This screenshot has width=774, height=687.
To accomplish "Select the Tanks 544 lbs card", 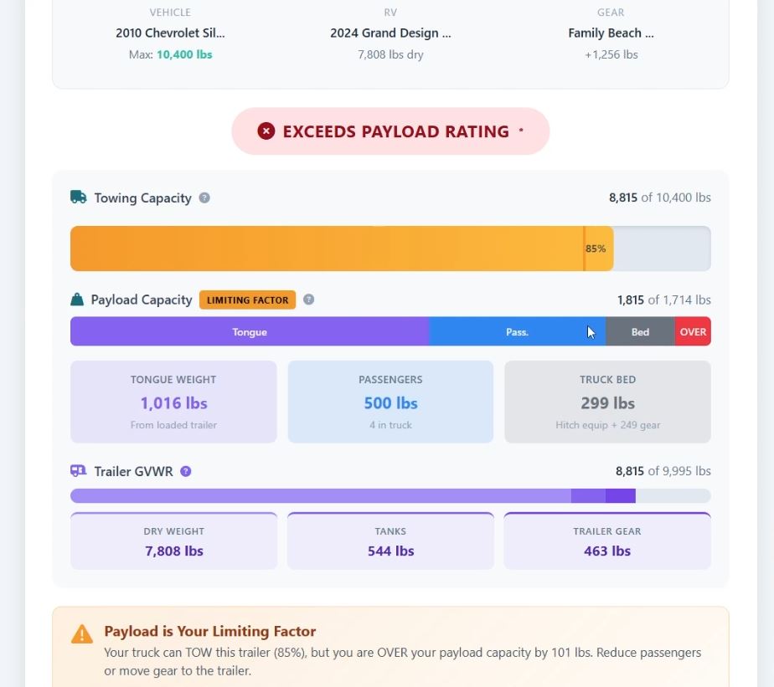I will click(390, 541).
